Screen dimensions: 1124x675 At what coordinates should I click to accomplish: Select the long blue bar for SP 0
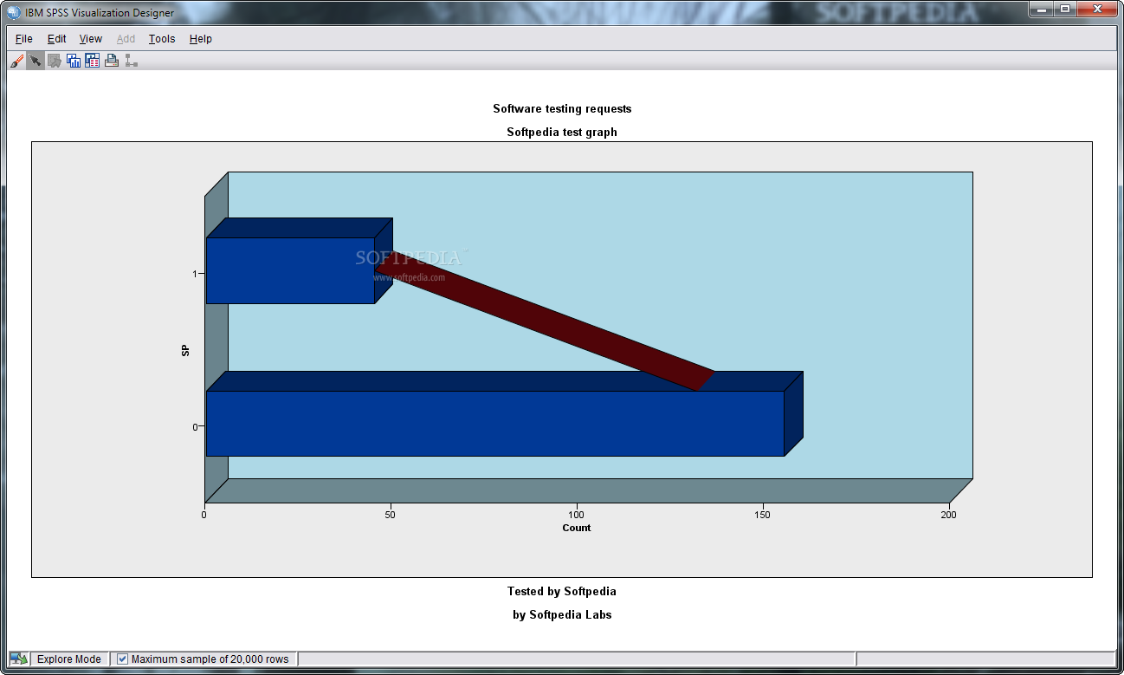coord(494,423)
